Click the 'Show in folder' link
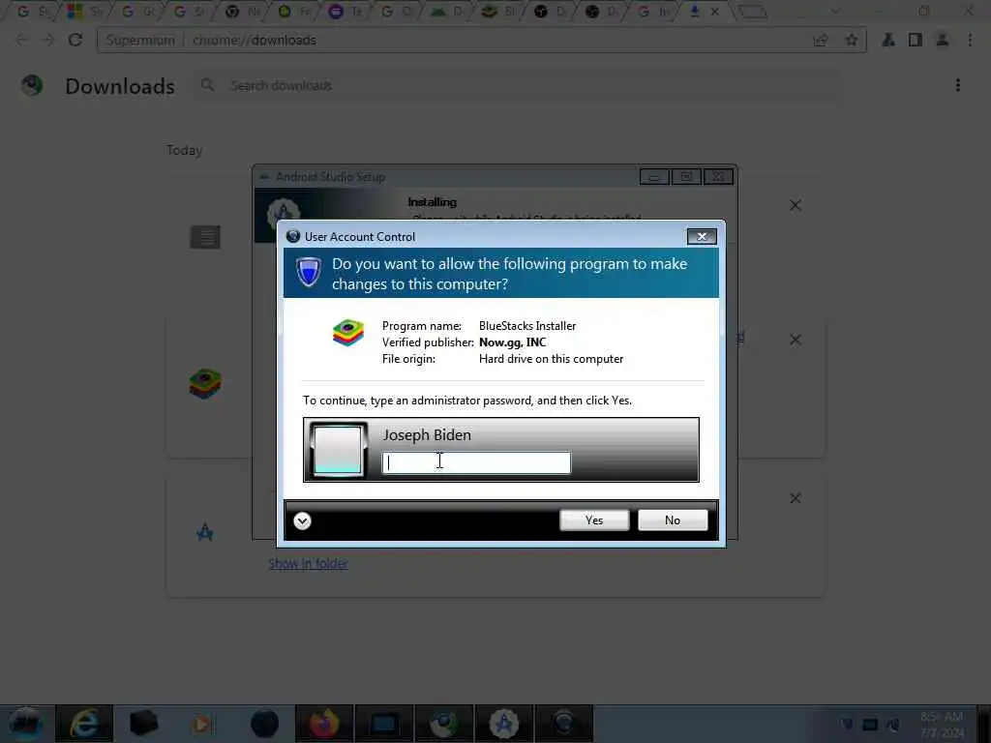991x743 pixels. pos(308,564)
